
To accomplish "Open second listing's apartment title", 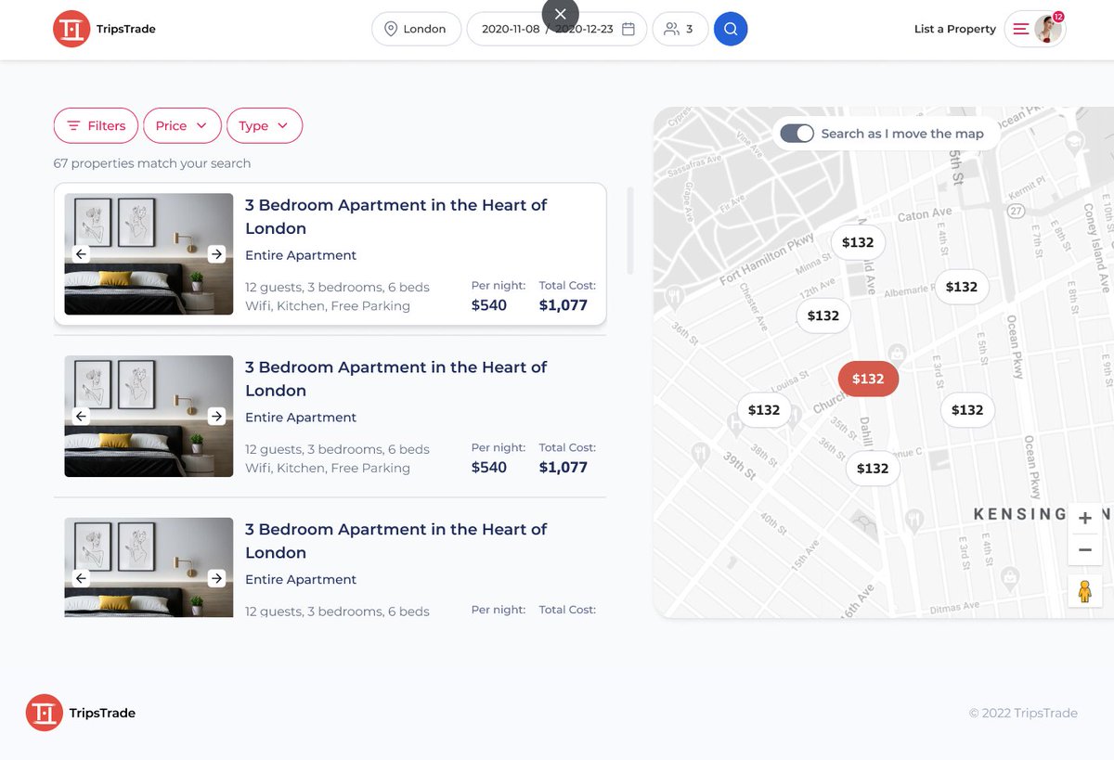I will [x=396, y=379].
